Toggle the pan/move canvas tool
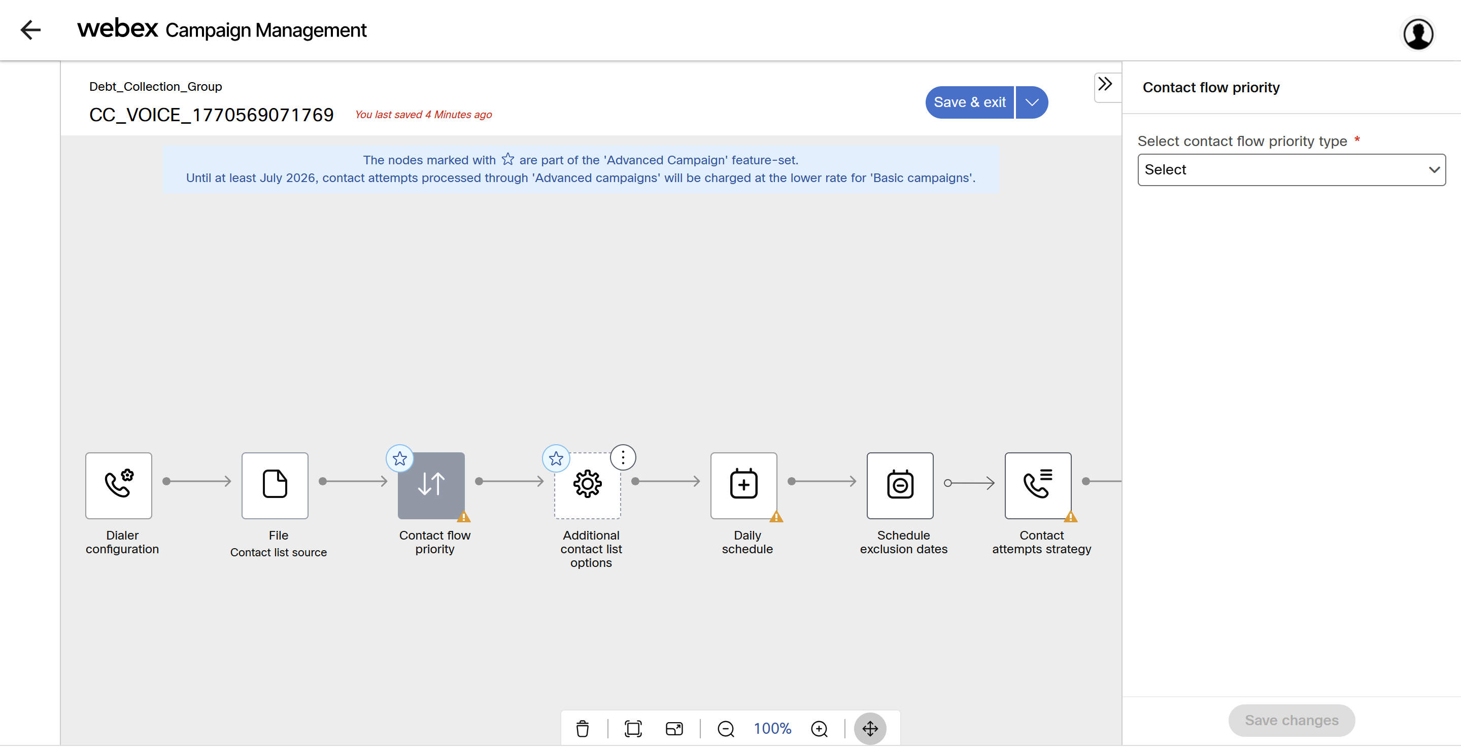Viewport: 1461px width, 749px height. point(869,728)
